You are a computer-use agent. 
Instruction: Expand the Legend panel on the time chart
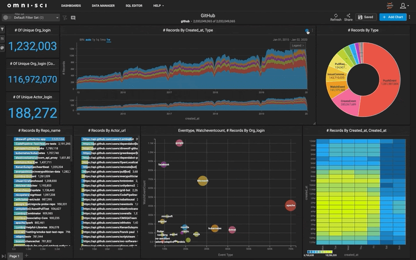pos(298,45)
